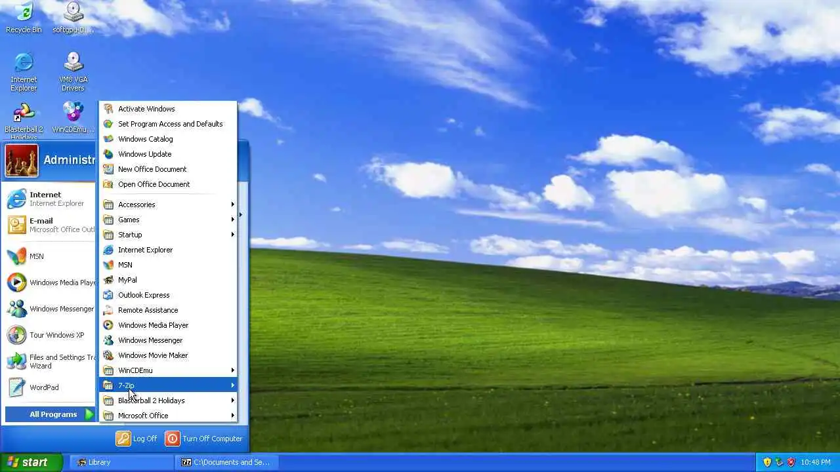Open the Startup program group
The image size is (840, 472).
click(x=168, y=235)
